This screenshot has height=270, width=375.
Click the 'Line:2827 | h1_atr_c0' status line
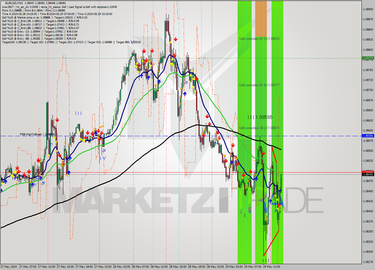[x=60, y=7]
